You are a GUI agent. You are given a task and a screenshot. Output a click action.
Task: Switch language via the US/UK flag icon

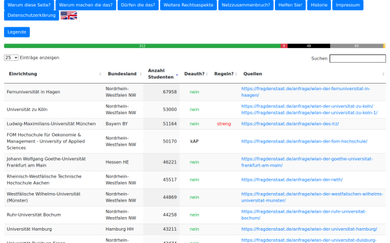tap(69, 16)
